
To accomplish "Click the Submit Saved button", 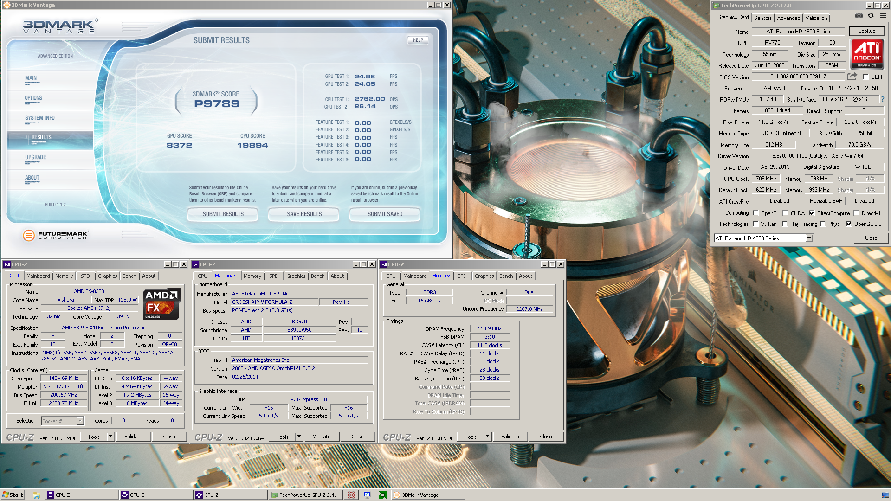I will [x=385, y=214].
